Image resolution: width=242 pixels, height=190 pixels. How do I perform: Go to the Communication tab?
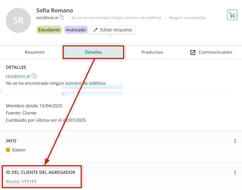pyautogui.click(x=211, y=52)
